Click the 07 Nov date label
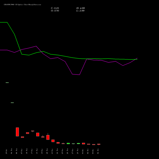Viewport: 159px width, 159px height. pos(22,151)
